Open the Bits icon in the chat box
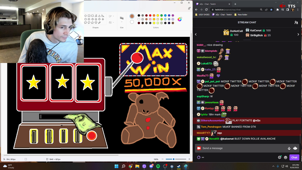Screen dimensions: 302x170 pyautogui.click(x=289, y=148)
